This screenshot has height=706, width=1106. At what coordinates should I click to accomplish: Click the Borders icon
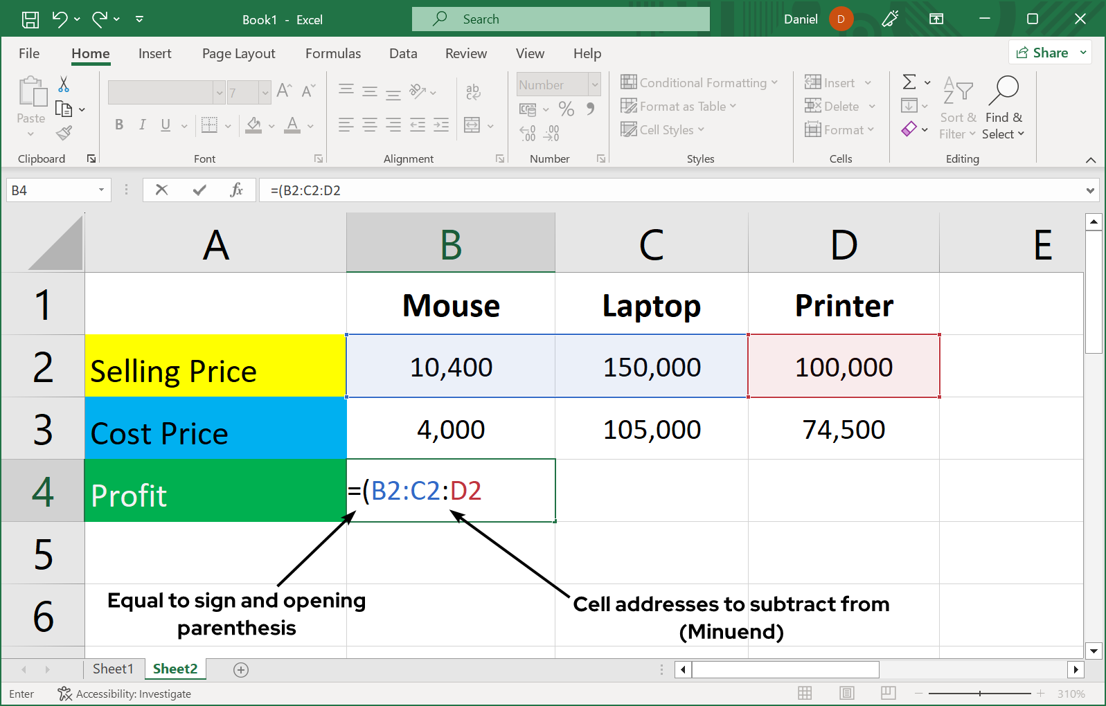pyautogui.click(x=209, y=125)
